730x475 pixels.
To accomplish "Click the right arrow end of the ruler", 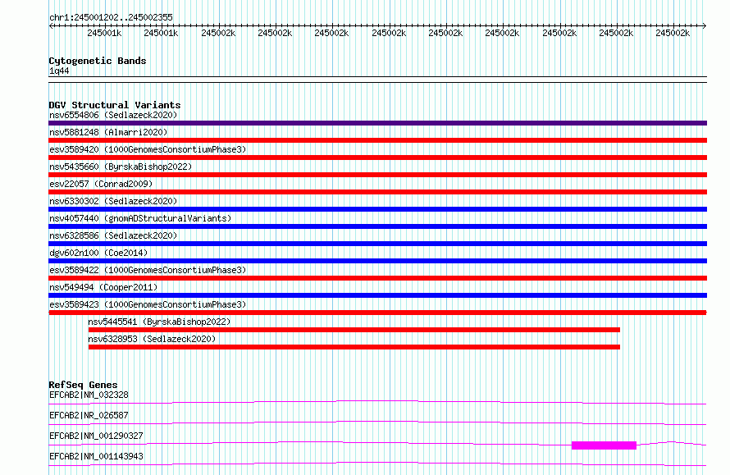I will pyautogui.click(x=704, y=26).
